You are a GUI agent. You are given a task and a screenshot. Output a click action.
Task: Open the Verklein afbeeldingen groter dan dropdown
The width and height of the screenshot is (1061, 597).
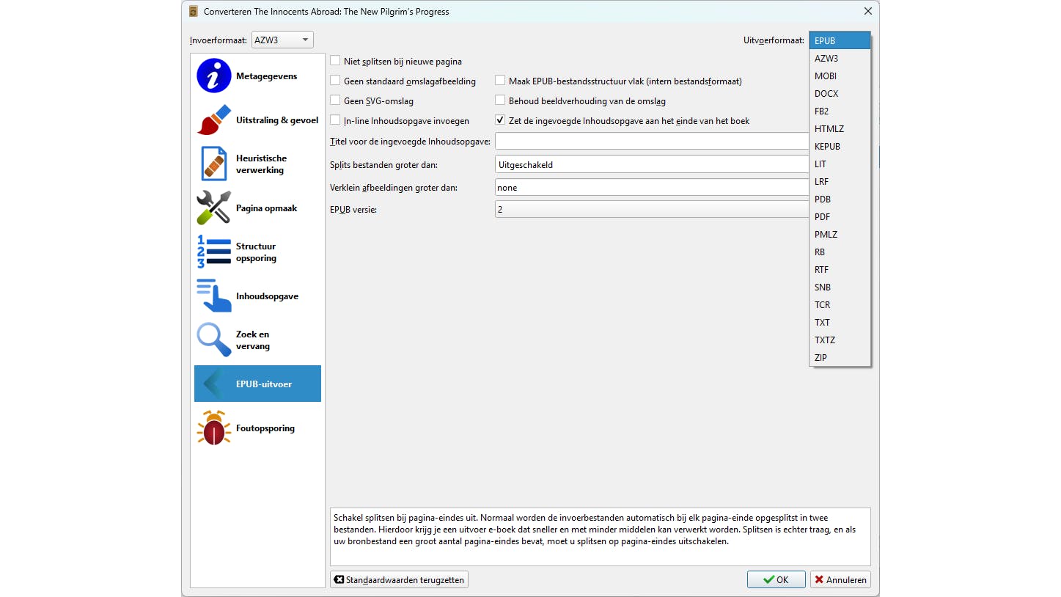652,188
